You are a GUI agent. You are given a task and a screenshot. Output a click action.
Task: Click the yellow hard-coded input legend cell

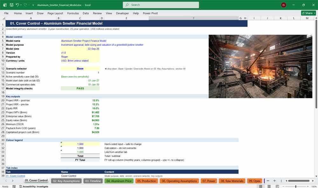[x=80, y=144]
